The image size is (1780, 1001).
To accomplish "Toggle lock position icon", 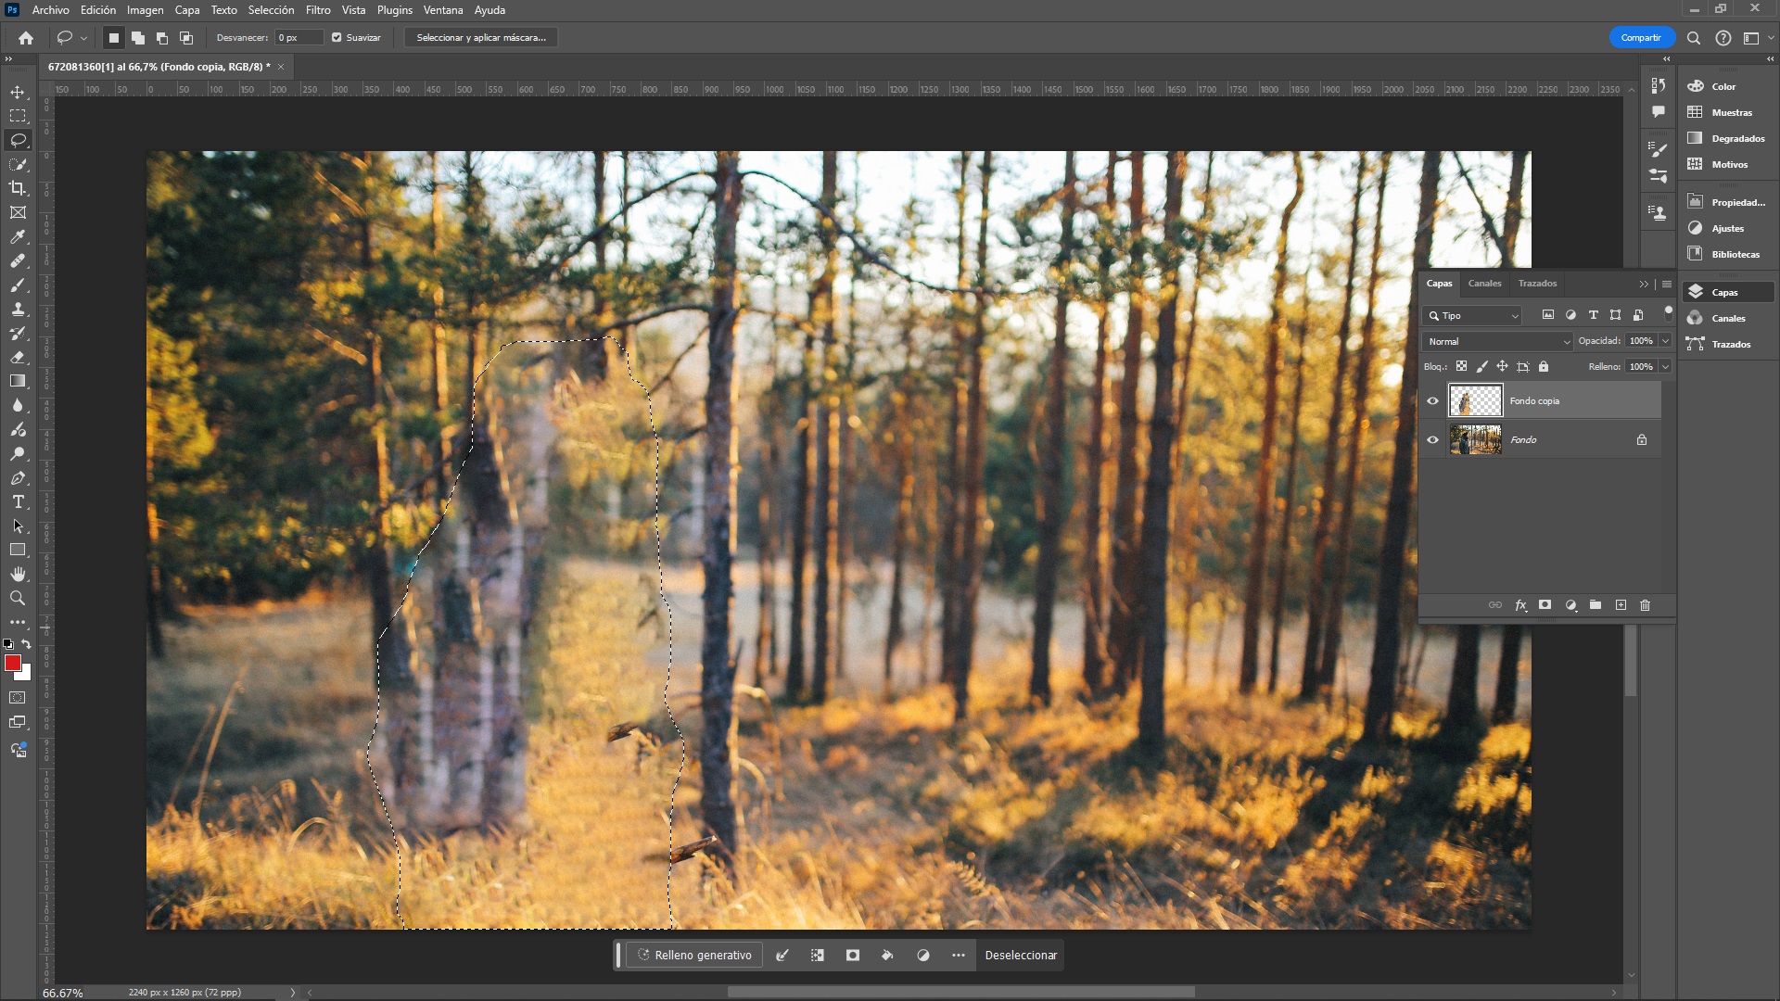I will click(x=1502, y=367).
